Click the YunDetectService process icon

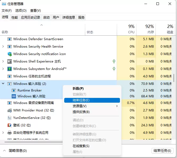point(10,118)
